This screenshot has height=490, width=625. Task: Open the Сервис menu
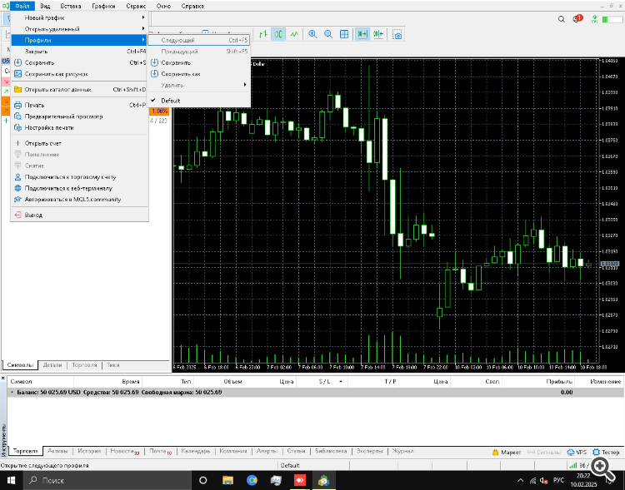pos(136,6)
